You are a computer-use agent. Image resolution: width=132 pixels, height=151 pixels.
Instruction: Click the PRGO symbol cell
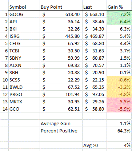24,94
